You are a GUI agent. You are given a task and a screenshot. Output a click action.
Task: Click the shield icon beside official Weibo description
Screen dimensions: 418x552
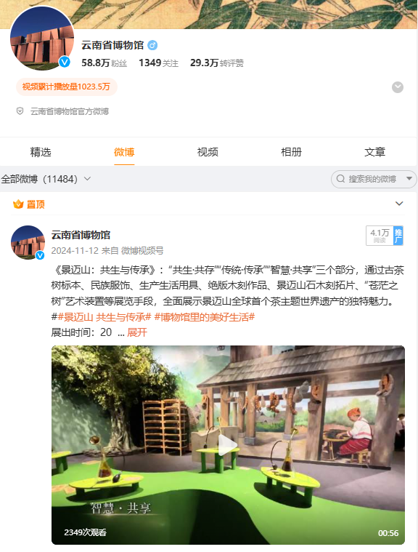click(x=20, y=111)
